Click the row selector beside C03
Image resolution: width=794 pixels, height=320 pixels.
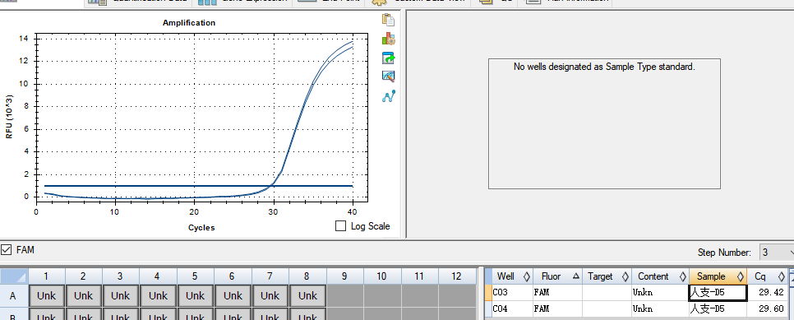[489, 293]
